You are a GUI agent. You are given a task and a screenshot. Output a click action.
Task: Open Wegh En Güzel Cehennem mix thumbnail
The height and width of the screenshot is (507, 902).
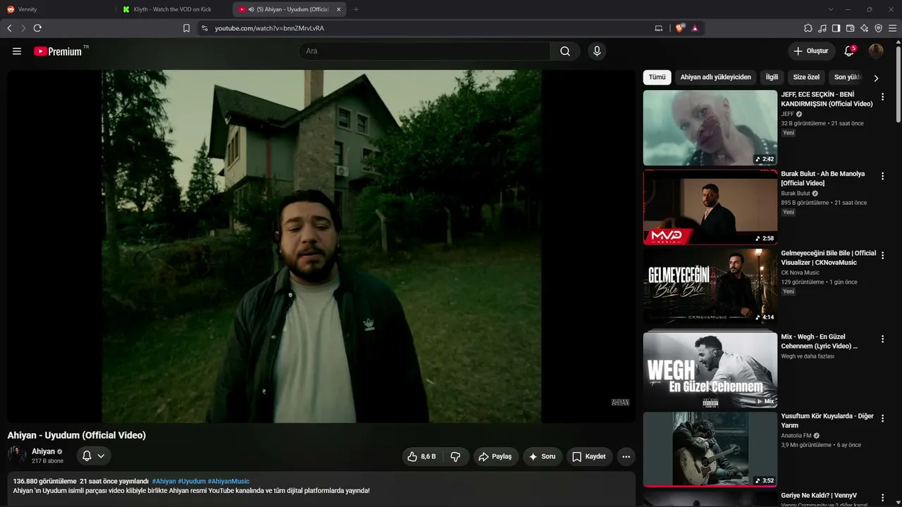710,370
